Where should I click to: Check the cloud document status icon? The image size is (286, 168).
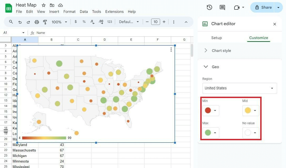point(60,5)
